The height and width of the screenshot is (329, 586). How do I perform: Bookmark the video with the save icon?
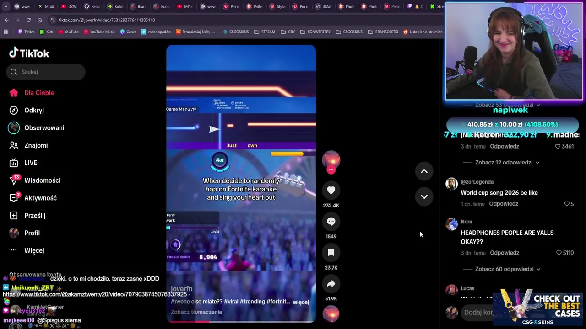[331, 252]
